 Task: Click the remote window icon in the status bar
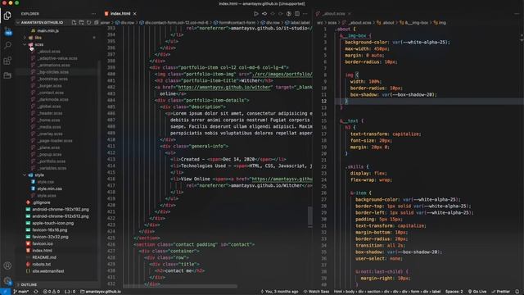pos(5,292)
